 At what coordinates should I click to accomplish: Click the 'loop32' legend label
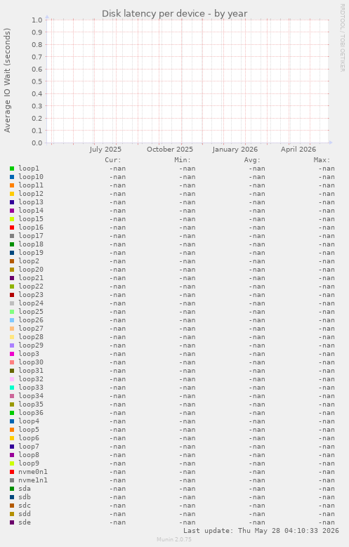tap(31, 379)
